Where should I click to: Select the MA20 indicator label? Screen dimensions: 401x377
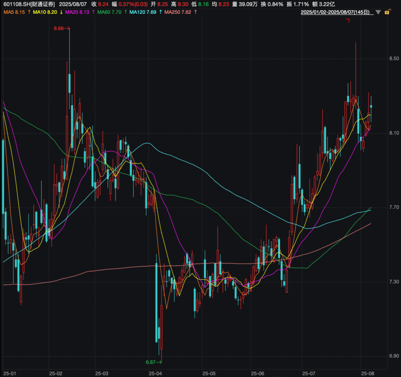click(x=76, y=12)
